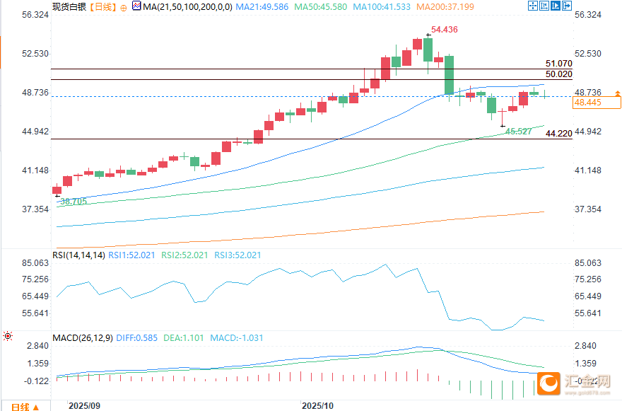Screen dimensions: 622x411
Task: Click the orange circled-plus icon beside 日线
Action: [124, 8]
